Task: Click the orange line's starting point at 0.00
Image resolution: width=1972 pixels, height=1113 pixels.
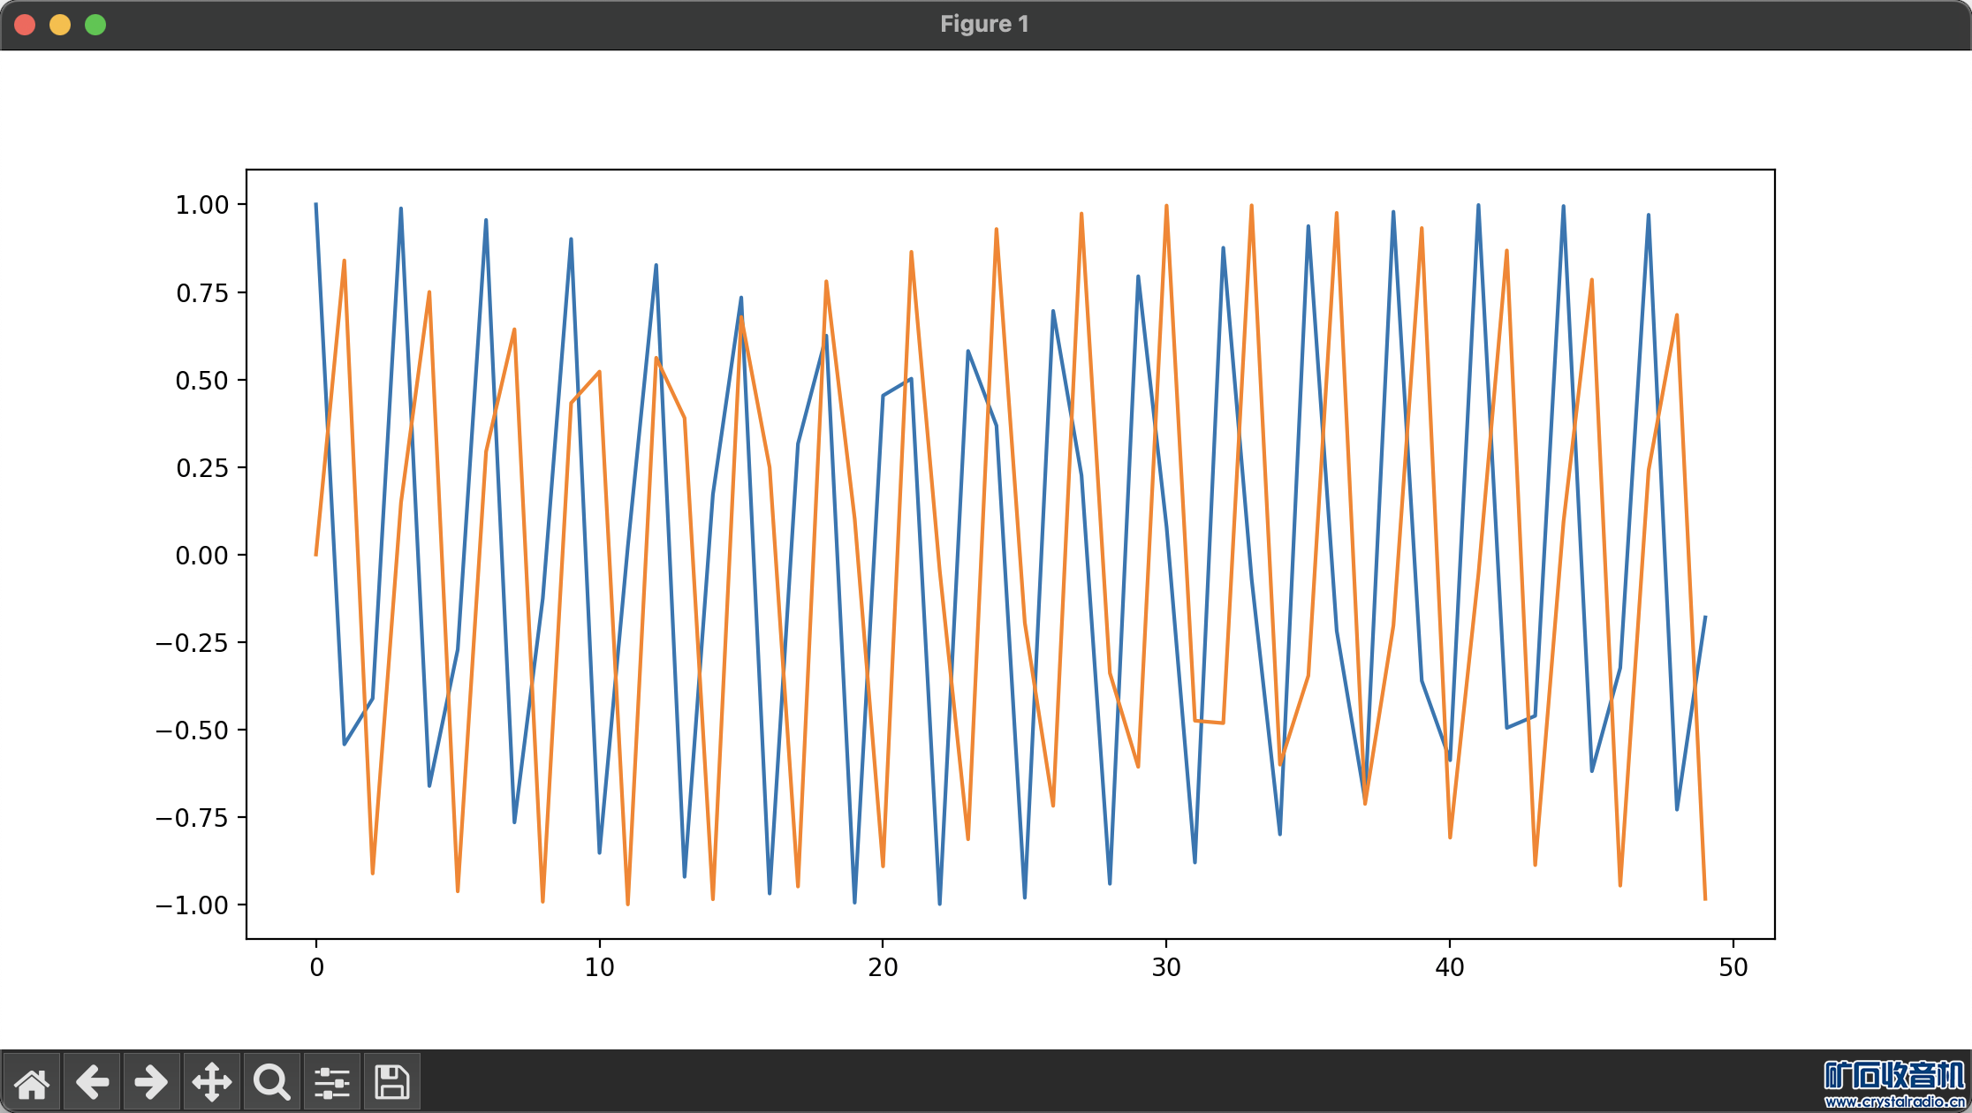Action: 316,554
